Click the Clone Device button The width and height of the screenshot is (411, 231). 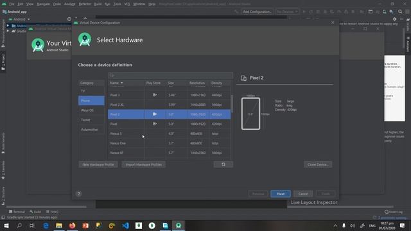318,164
